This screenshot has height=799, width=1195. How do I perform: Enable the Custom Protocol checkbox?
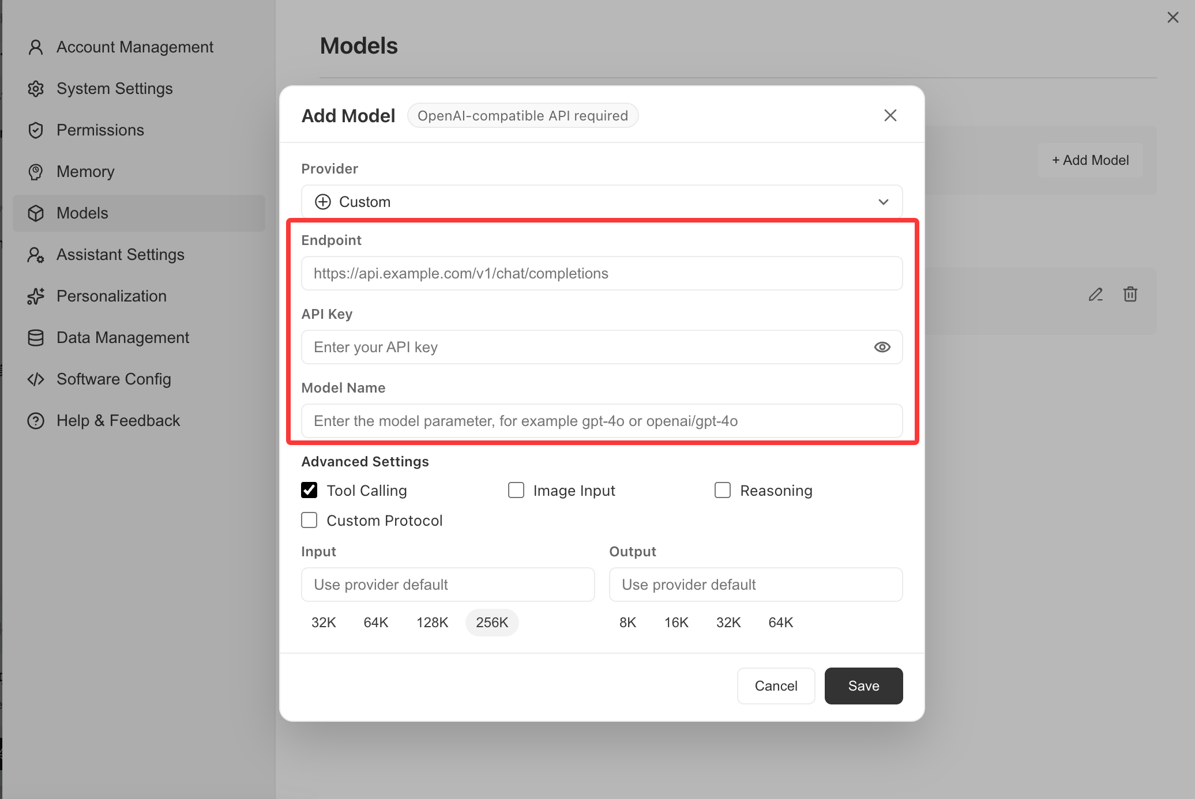pos(309,520)
